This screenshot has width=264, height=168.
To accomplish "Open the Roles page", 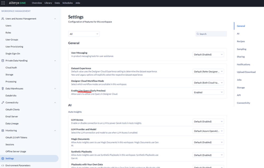I will pyautogui.click(x=8, y=33).
